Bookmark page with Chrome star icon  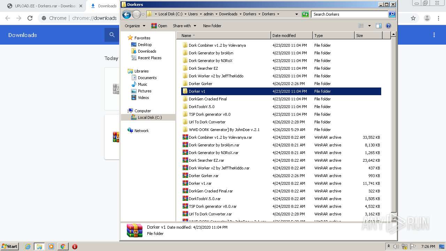pos(413,18)
